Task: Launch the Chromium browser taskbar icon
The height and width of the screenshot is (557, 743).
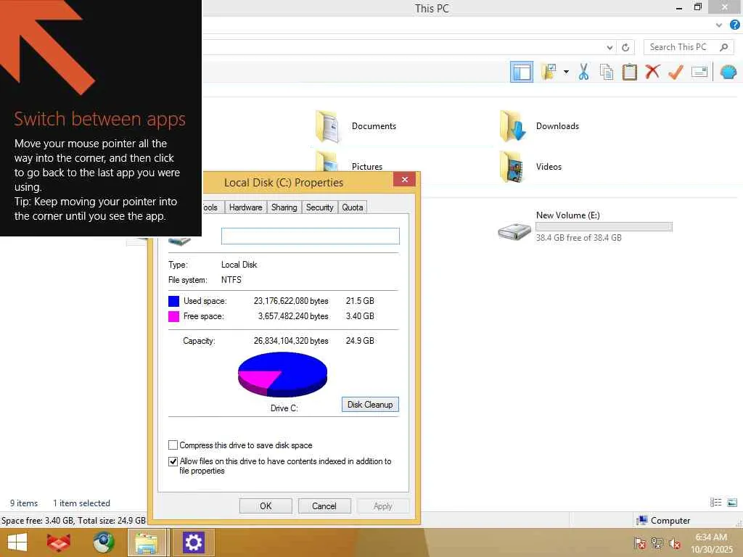Action: (103, 542)
